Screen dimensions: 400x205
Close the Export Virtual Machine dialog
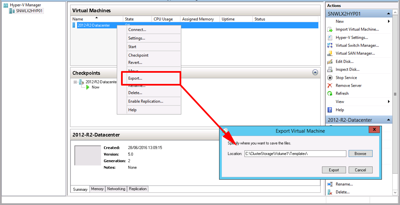click(x=374, y=130)
